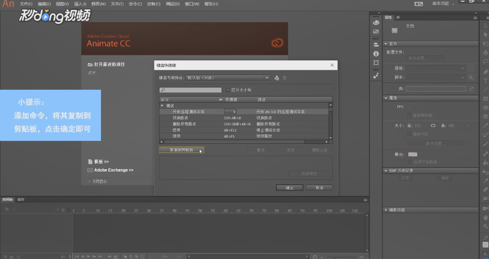The image size is (489, 259).
Task: Click the pencil edit icon next to 类 field
Action: [471, 89]
